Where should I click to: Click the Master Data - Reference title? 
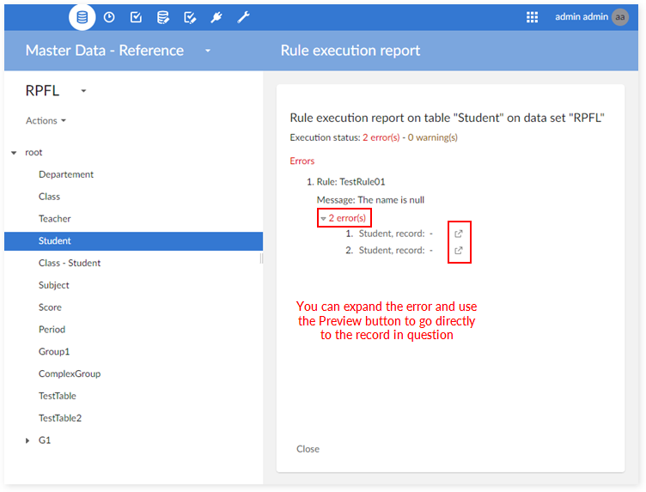(x=105, y=50)
